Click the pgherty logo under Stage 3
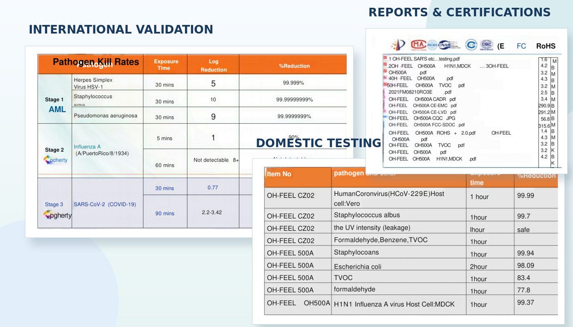Image resolution: width=573 pixels, height=327 pixels. [57, 215]
